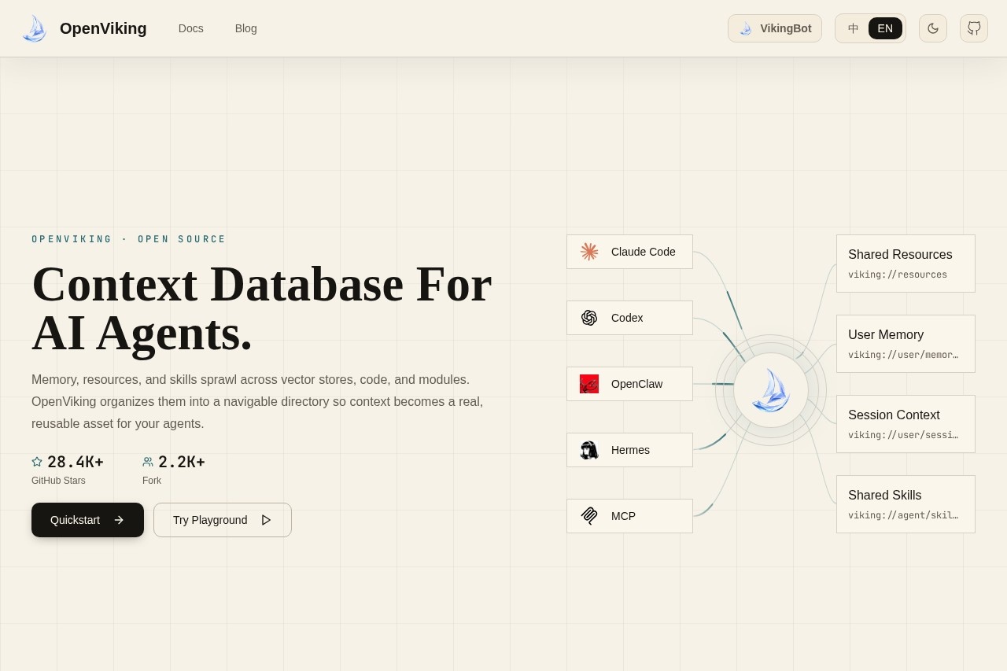Click the OpenClaw red icon
The width and height of the screenshot is (1007, 671).
pyautogui.click(x=589, y=384)
